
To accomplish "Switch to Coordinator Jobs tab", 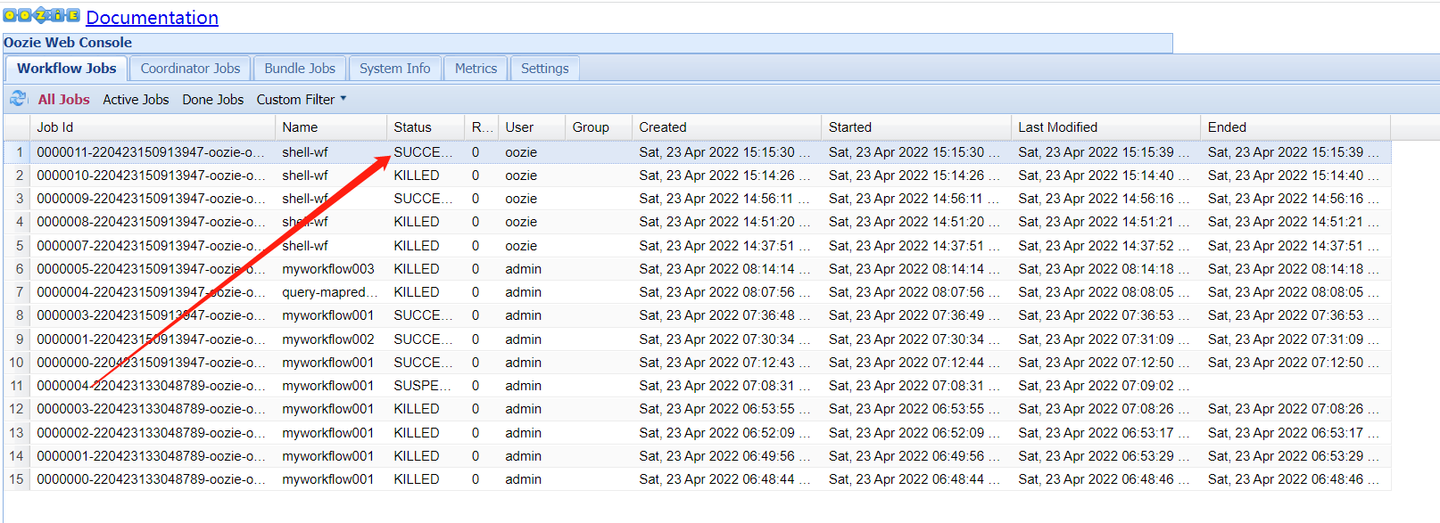I will [x=190, y=69].
